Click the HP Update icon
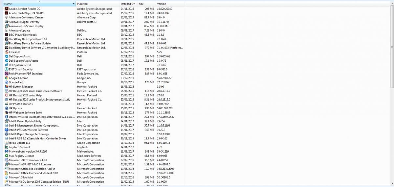This screenshot has height=187, width=394. click(7, 108)
